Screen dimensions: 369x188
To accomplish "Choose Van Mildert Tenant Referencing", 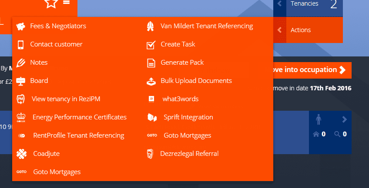I will coord(207,26).
